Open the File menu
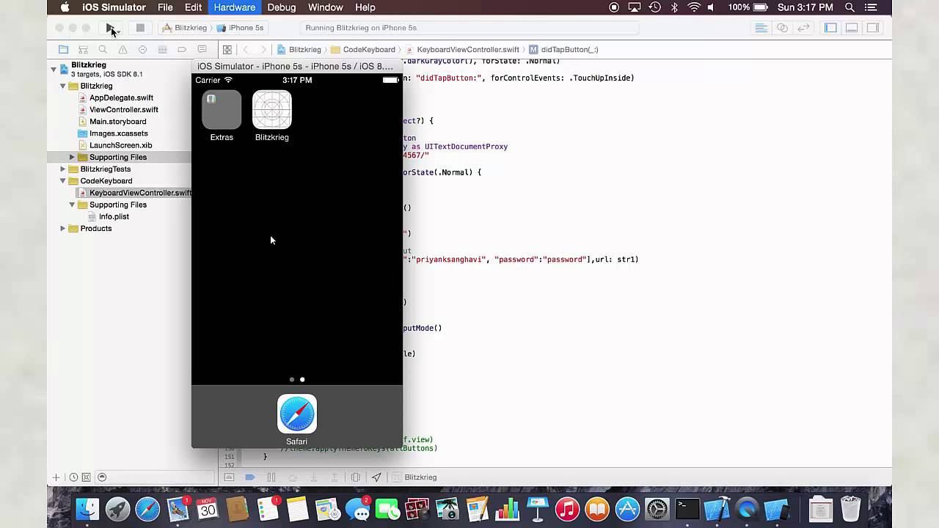 [165, 7]
